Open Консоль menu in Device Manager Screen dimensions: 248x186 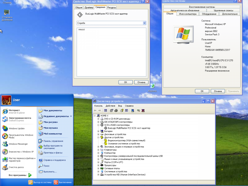(x=98, y=106)
